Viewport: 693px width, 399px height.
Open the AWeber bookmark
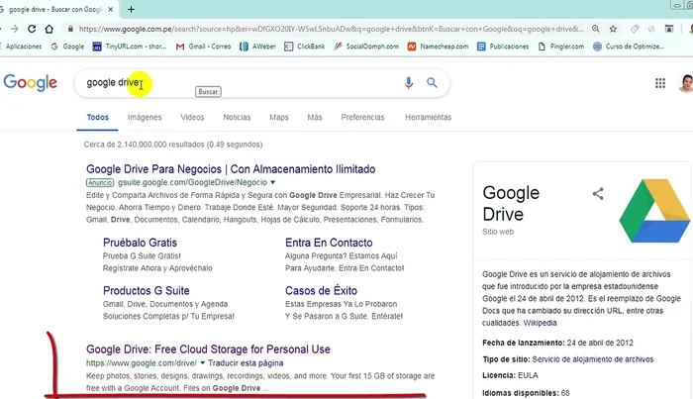(x=257, y=47)
